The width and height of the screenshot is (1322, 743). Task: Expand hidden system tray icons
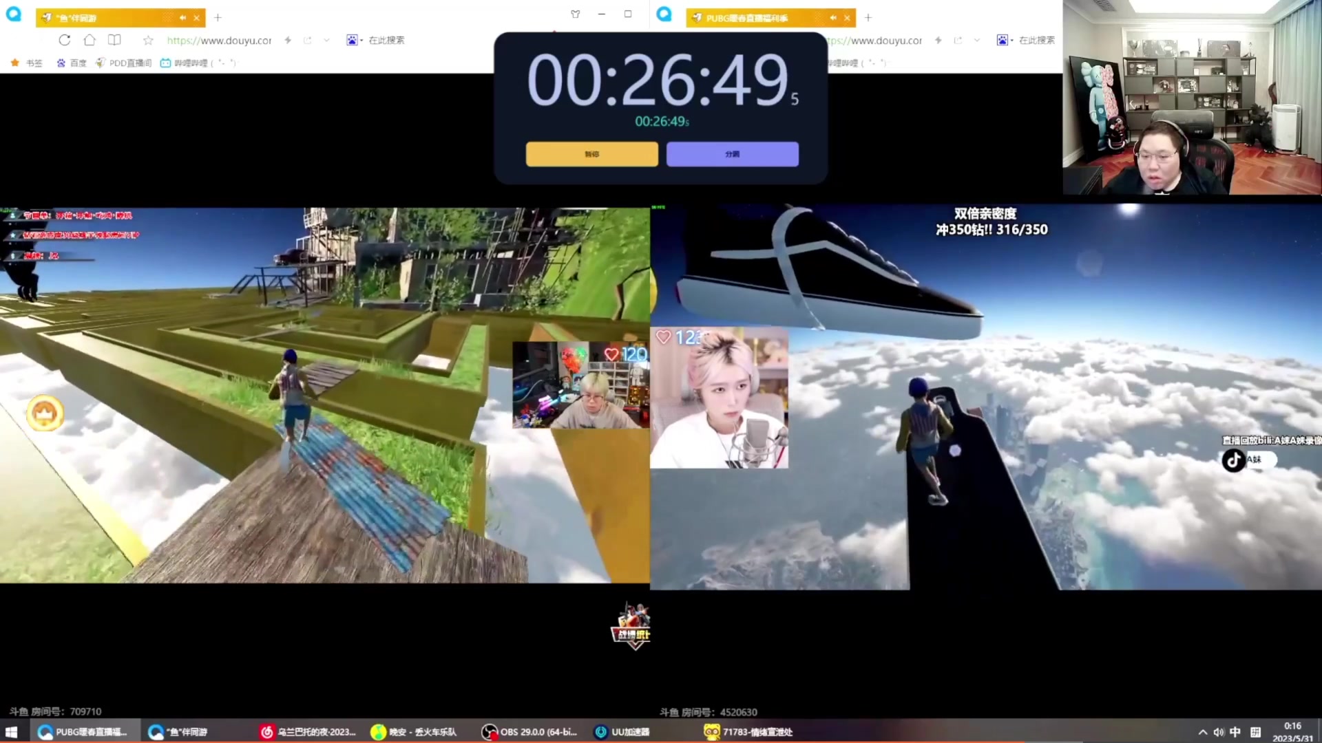click(1202, 732)
